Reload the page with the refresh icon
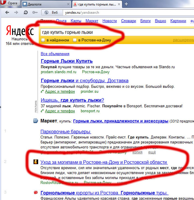The width and height of the screenshot is (194, 200). pos(25,13)
